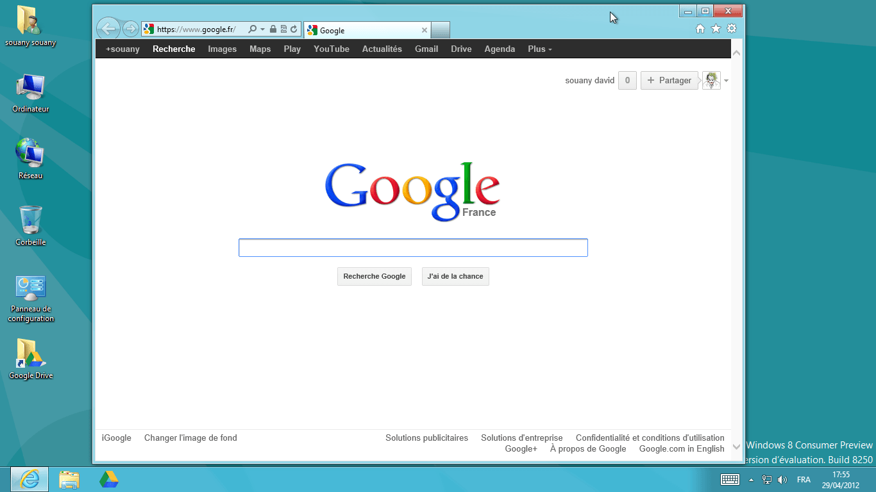Viewport: 876px width, 492px height.
Task: Refresh the page with the reload icon
Action: [294, 29]
